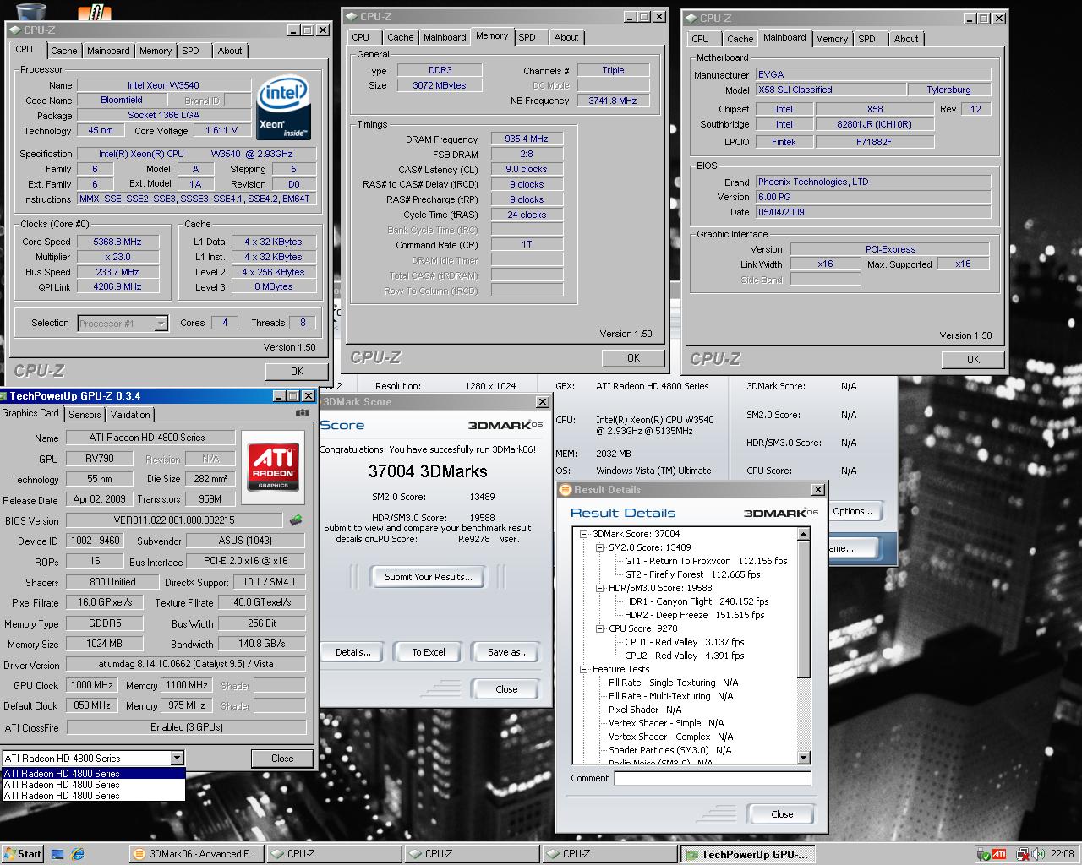This screenshot has height=865, width=1082.
Task: Click the DRAM Frequency 935.4 MHz value
Action: point(527,139)
